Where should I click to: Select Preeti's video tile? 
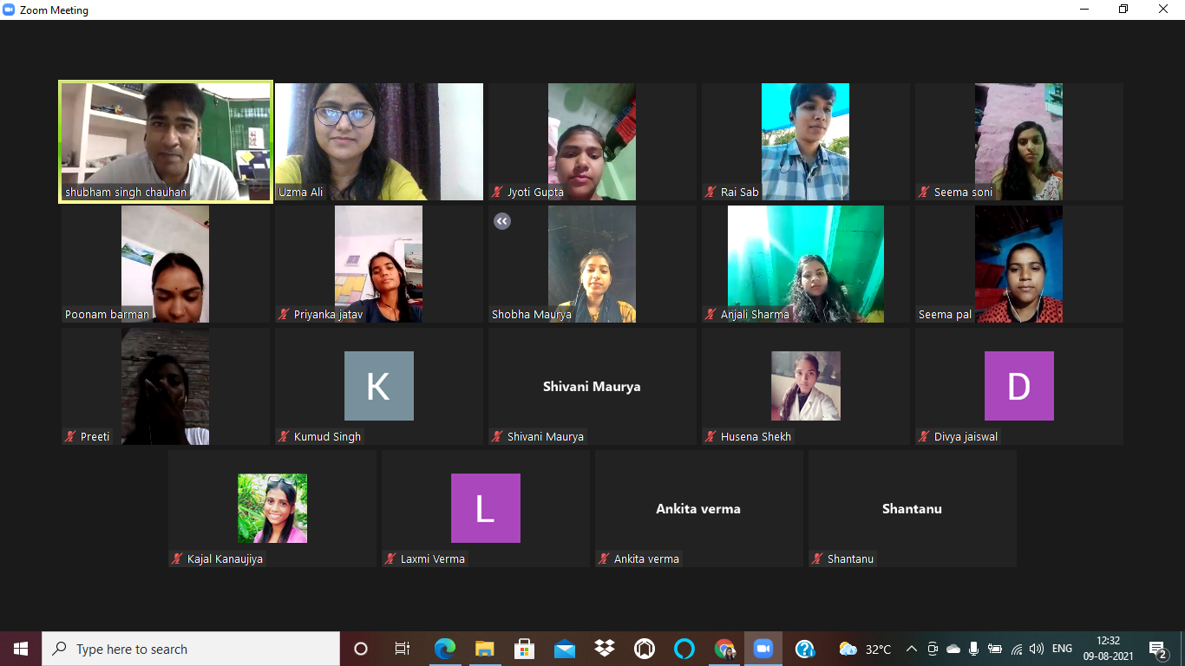166,387
